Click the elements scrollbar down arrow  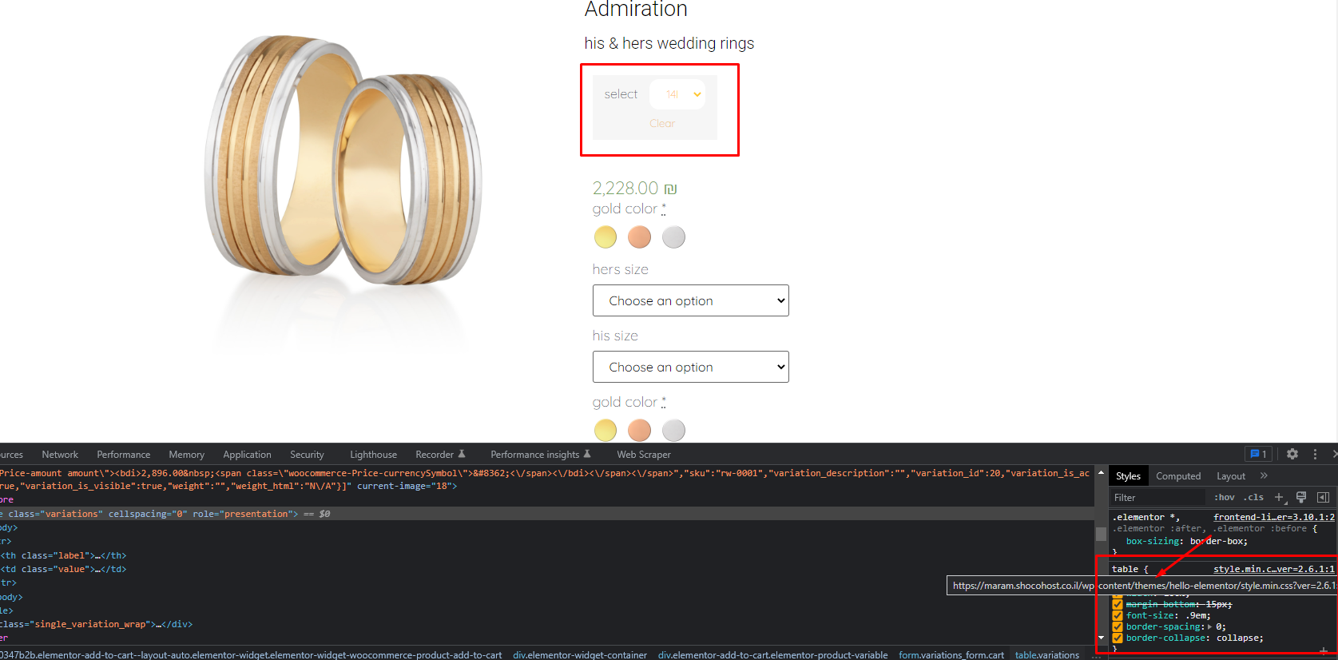click(x=1101, y=638)
